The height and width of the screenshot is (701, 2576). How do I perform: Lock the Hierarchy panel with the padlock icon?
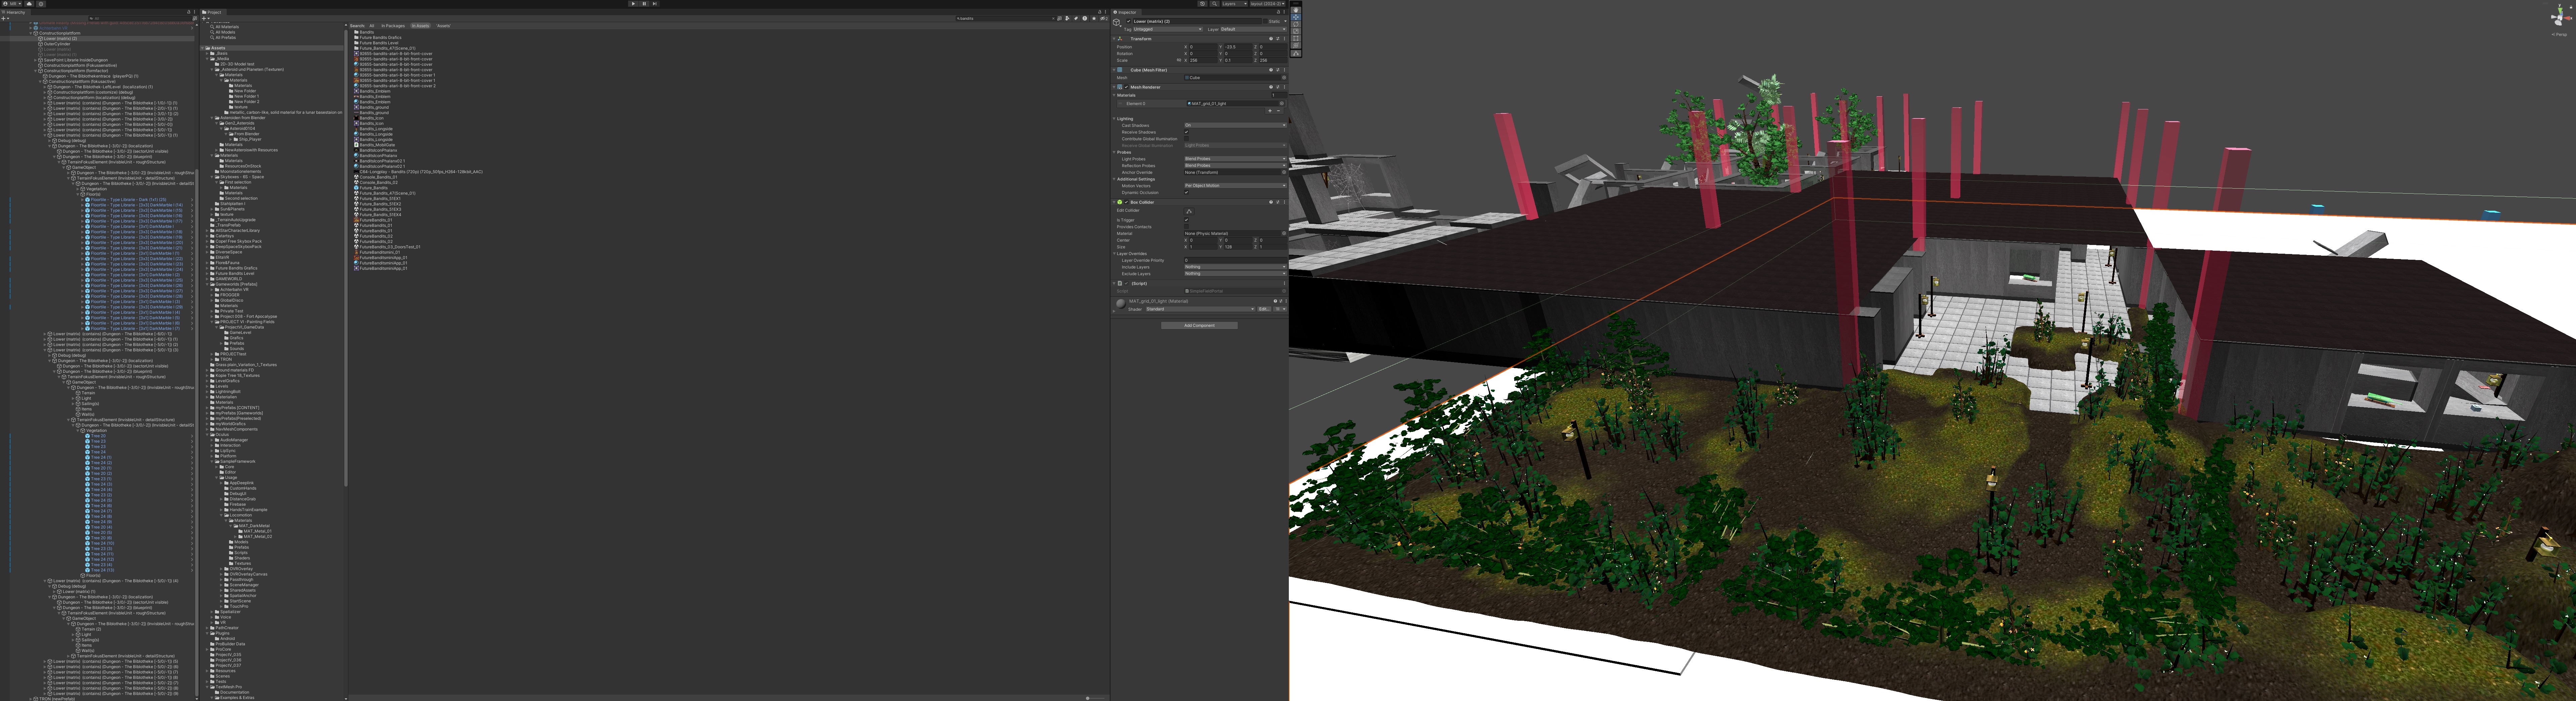click(189, 12)
